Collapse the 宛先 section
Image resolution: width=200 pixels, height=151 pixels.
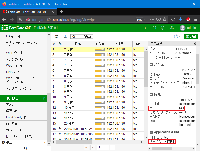(x=151, y=94)
